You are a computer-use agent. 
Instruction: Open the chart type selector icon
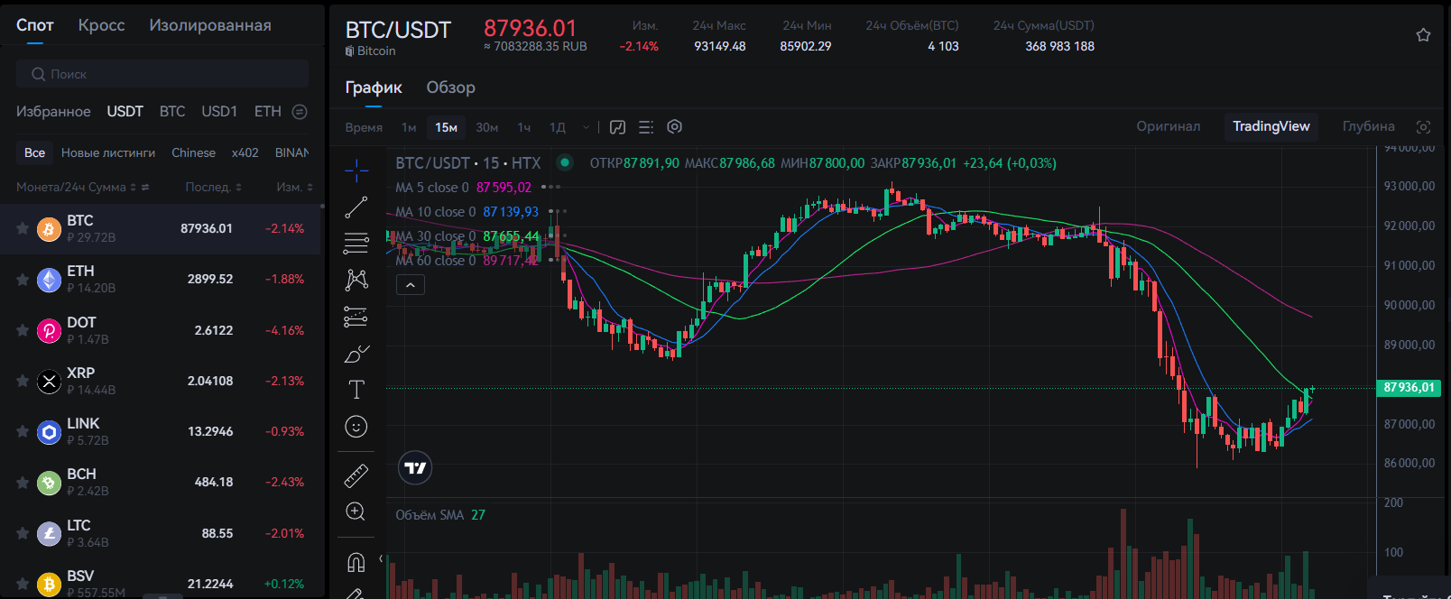tap(617, 127)
